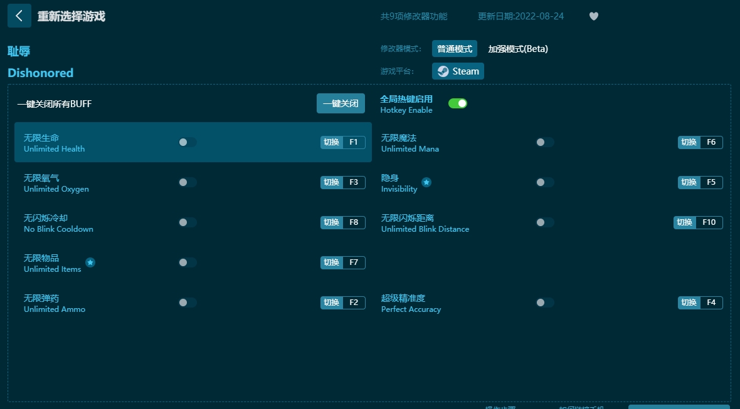740x409 pixels.
Task: Click the Dishonored game title text
Action: click(41, 73)
